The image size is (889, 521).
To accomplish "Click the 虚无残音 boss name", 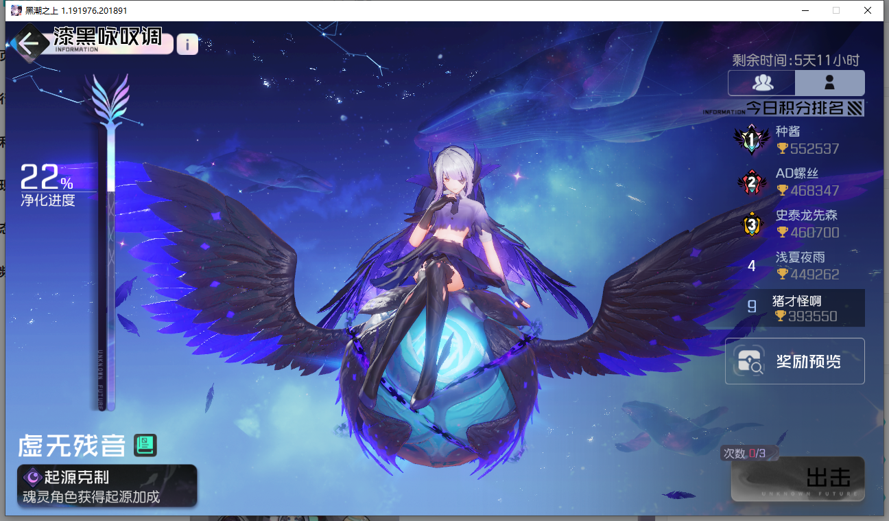I will [x=71, y=446].
